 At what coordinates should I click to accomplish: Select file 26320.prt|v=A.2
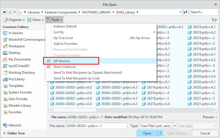202,87
